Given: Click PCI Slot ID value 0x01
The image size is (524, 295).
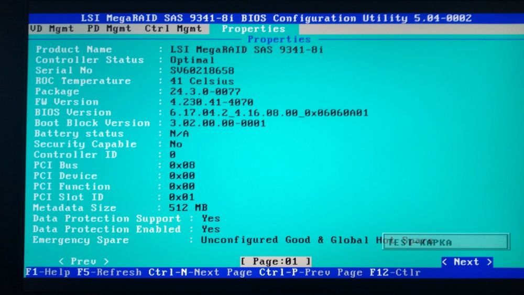Looking at the screenshot, I should pyautogui.click(x=182, y=197).
